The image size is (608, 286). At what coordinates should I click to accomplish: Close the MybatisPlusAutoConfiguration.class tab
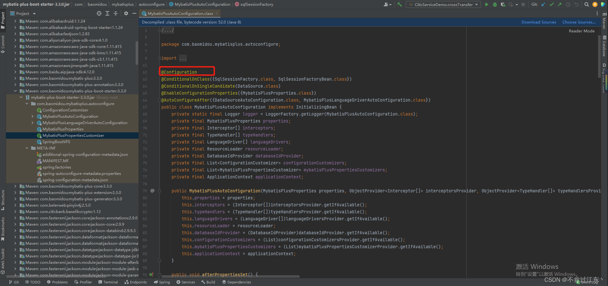217,13
